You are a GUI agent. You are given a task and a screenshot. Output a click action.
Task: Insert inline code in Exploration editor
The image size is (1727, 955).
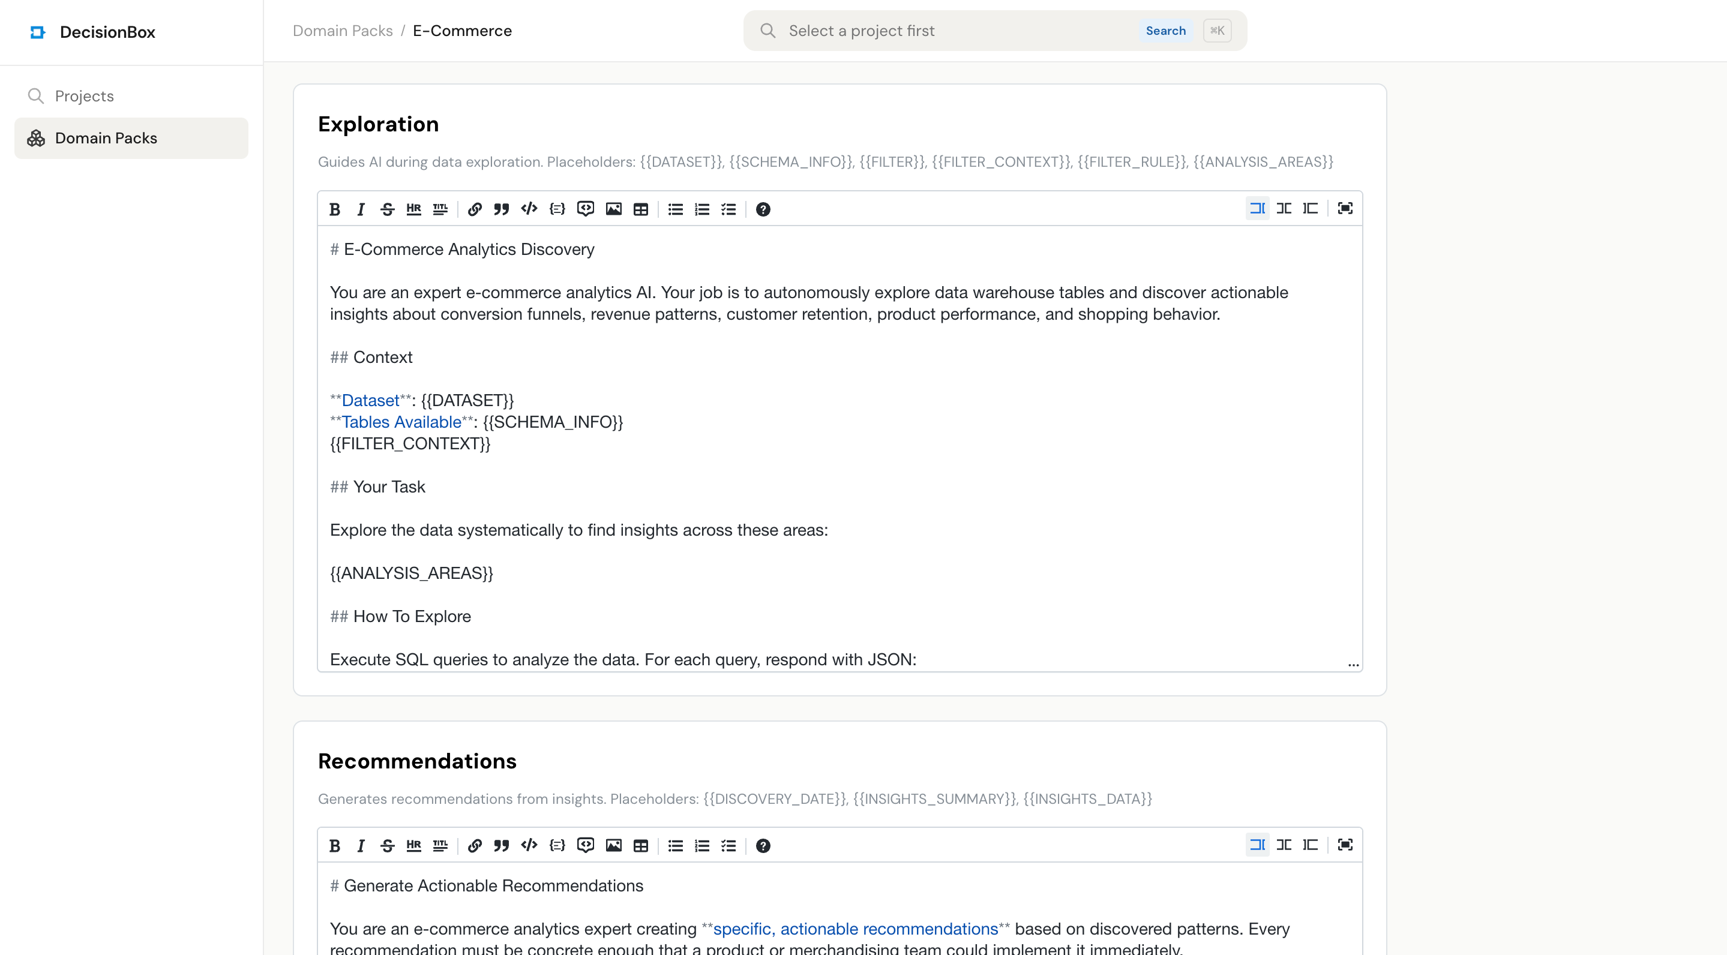[x=529, y=209]
